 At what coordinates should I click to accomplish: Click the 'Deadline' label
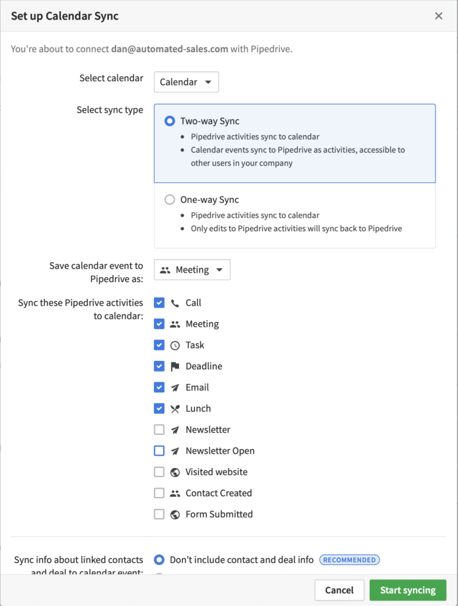[x=204, y=366]
